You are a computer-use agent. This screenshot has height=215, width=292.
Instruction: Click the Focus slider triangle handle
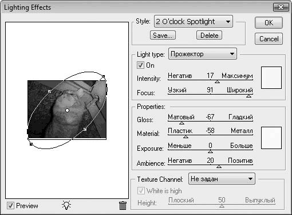pyautogui.click(x=248, y=96)
